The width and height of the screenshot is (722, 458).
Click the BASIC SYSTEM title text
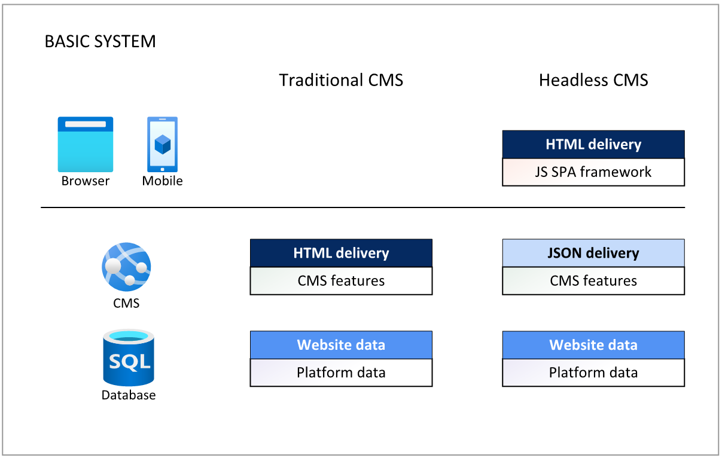click(100, 42)
